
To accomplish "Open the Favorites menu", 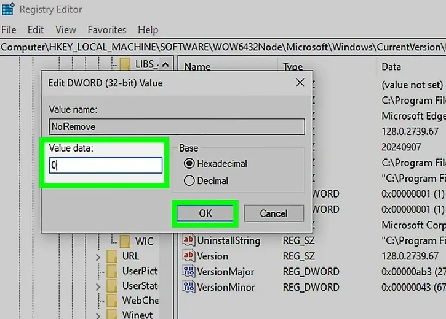I will pos(107,29).
